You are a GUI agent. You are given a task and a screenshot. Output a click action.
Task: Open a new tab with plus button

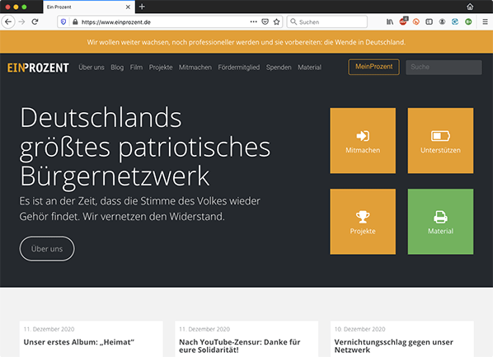[x=142, y=7]
